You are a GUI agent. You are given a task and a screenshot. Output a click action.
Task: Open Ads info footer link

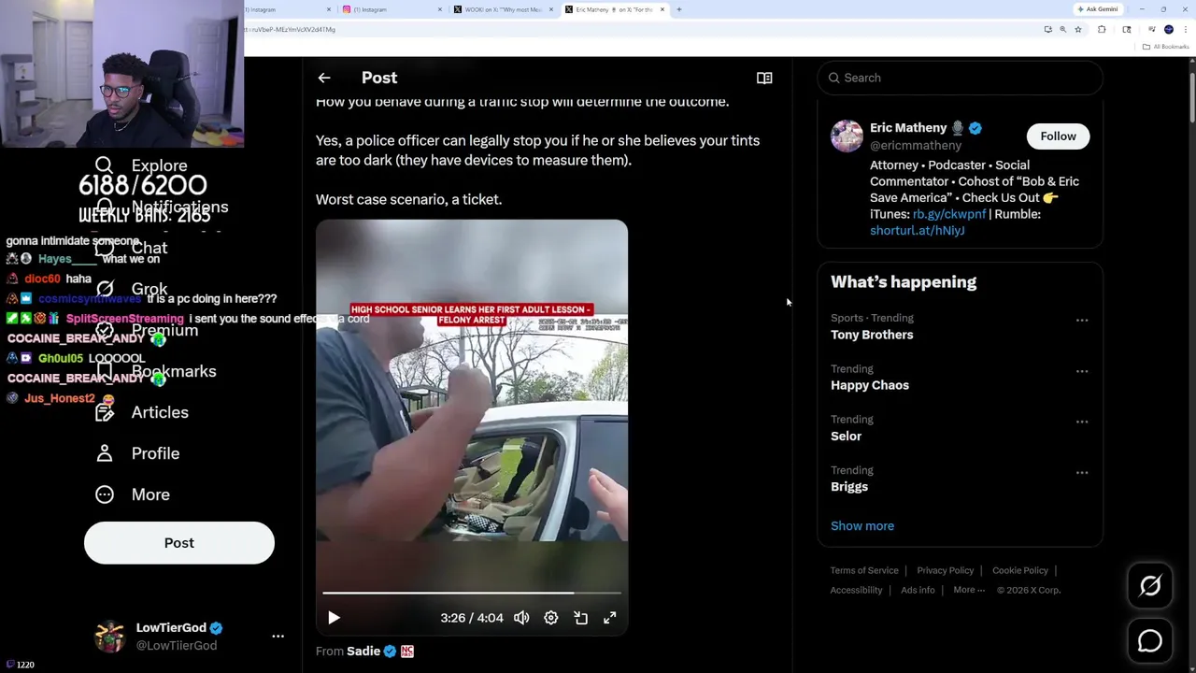[918, 590]
